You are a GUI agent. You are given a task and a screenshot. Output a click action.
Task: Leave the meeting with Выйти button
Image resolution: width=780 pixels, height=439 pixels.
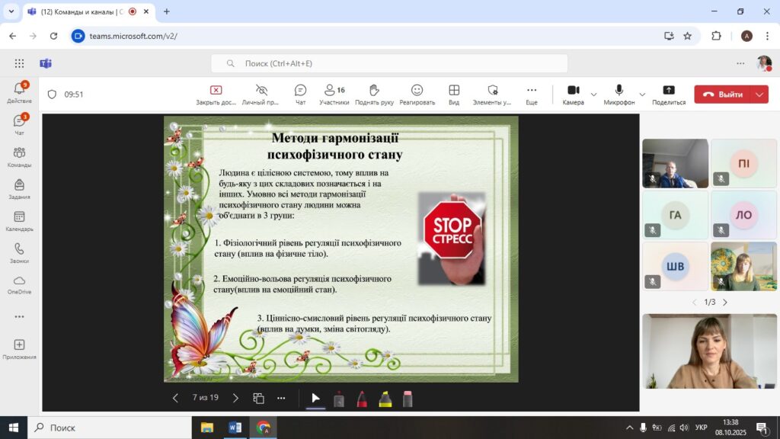(723, 95)
